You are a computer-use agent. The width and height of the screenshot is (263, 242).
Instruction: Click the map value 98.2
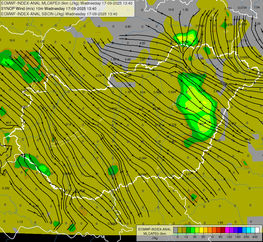pyautogui.click(x=248, y=139)
